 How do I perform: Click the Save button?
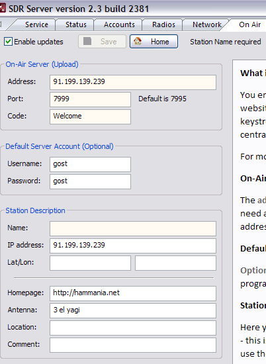pos(102,42)
